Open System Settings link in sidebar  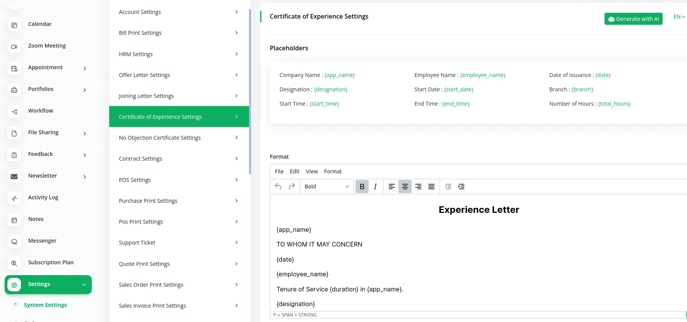click(x=45, y=305)
